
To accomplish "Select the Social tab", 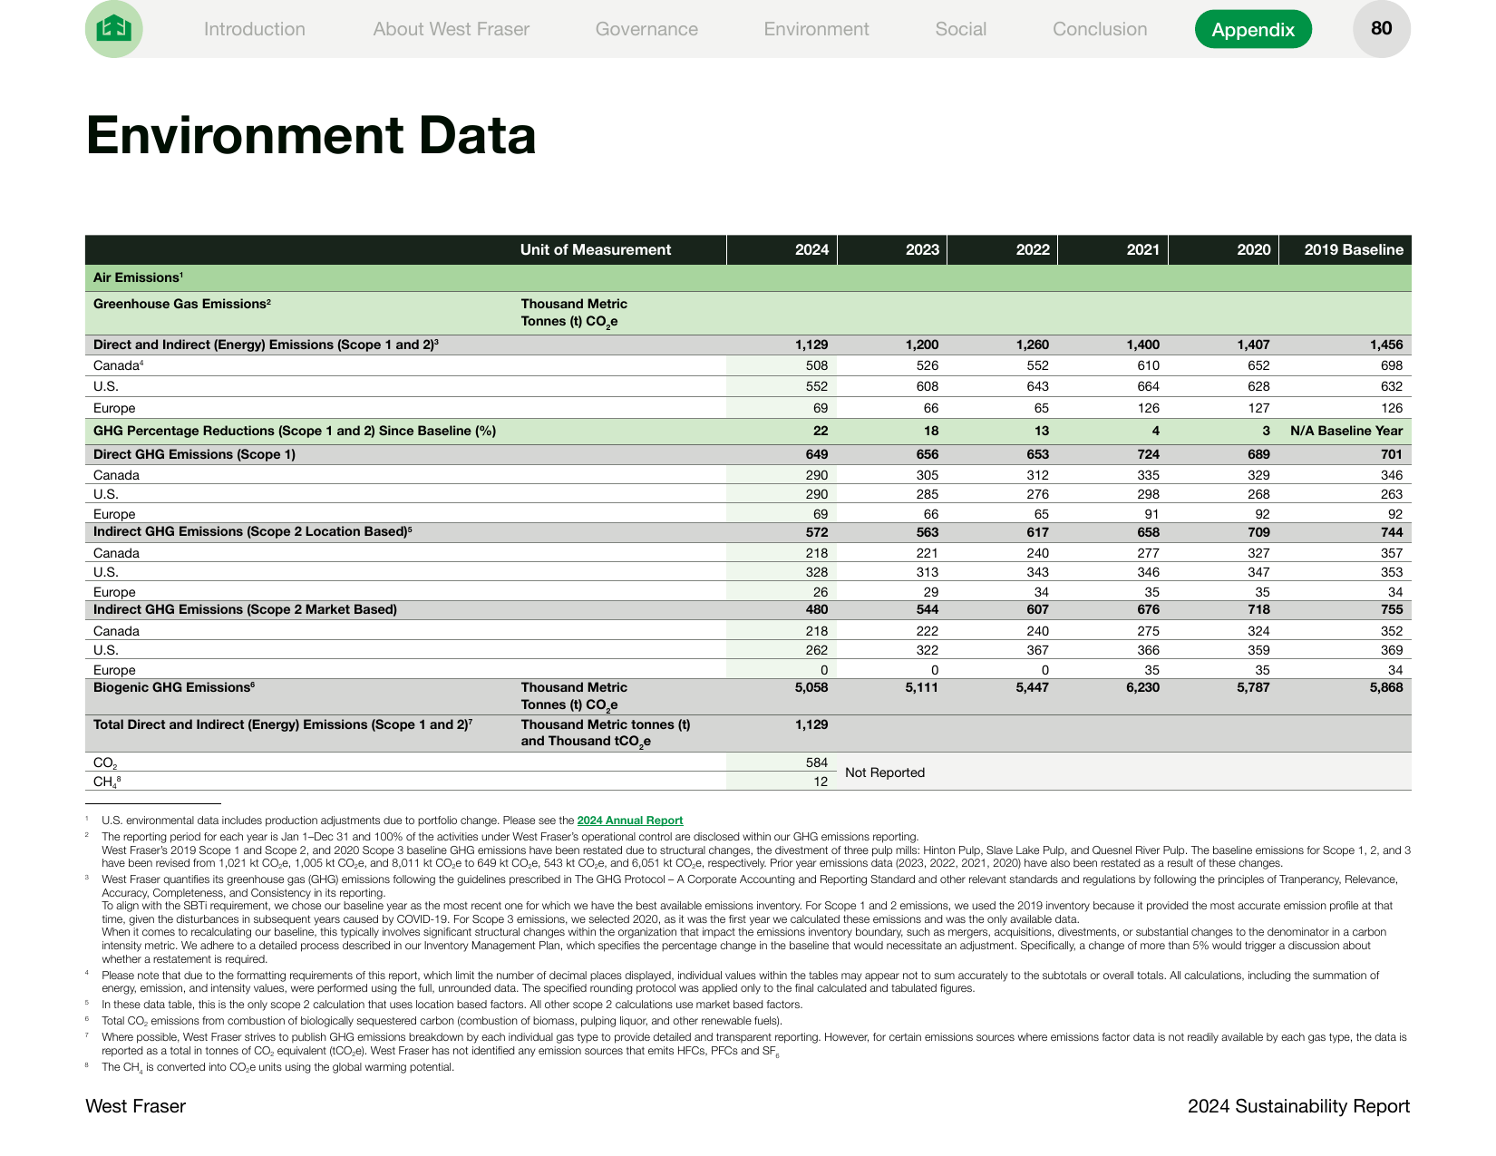I will tap(961, 29).
